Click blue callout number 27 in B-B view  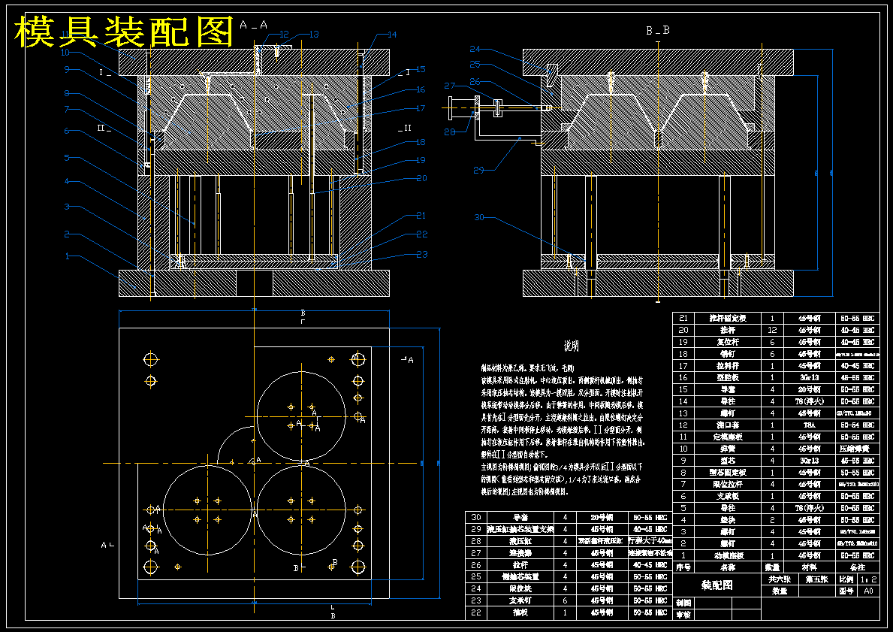pyautogui.click(x=450, y=86)
